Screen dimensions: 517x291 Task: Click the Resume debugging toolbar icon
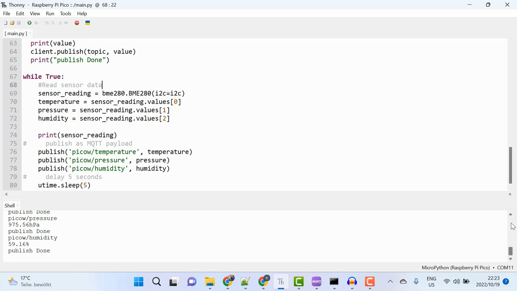pyautogui.click(x=66, y=23)
